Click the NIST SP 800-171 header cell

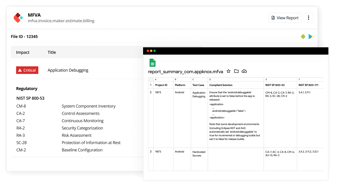tap(310, 85)
